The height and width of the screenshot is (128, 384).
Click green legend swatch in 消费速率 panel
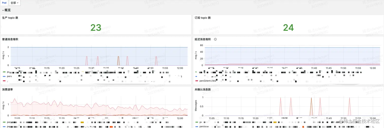pos(4,122)
